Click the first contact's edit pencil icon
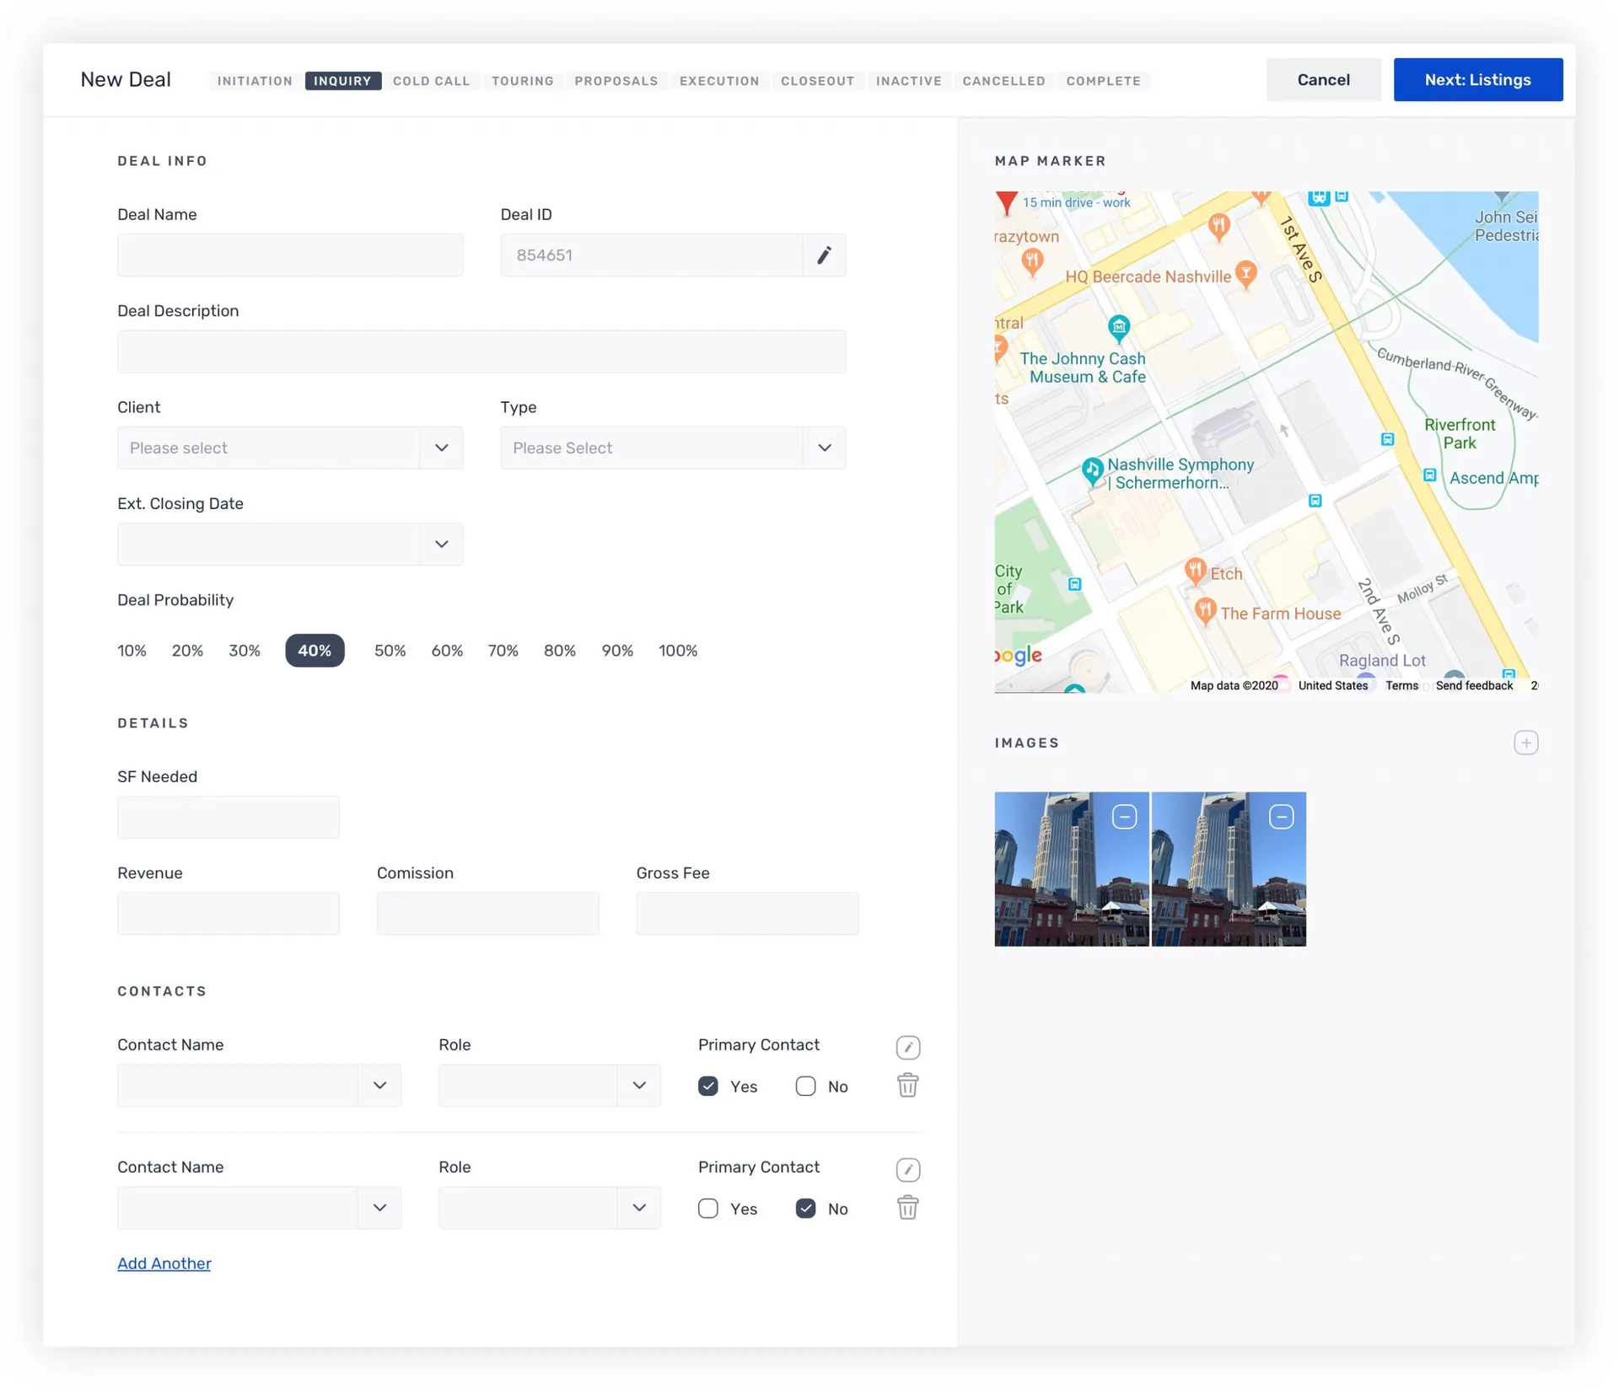Image resolution: width=1619 pixels, height=1390 pixels. point(907,1047)
